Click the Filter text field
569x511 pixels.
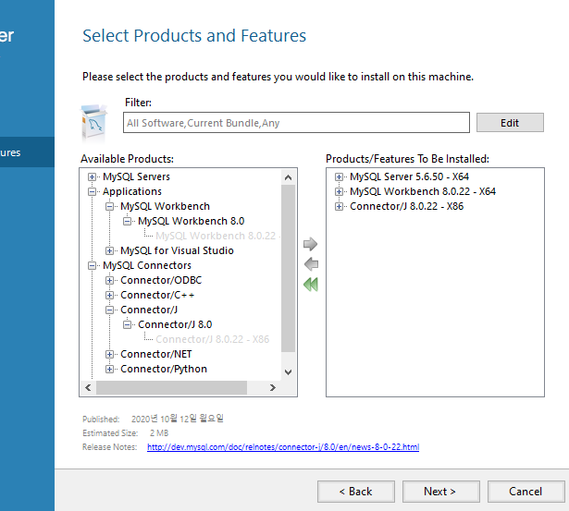coord(296,123)
